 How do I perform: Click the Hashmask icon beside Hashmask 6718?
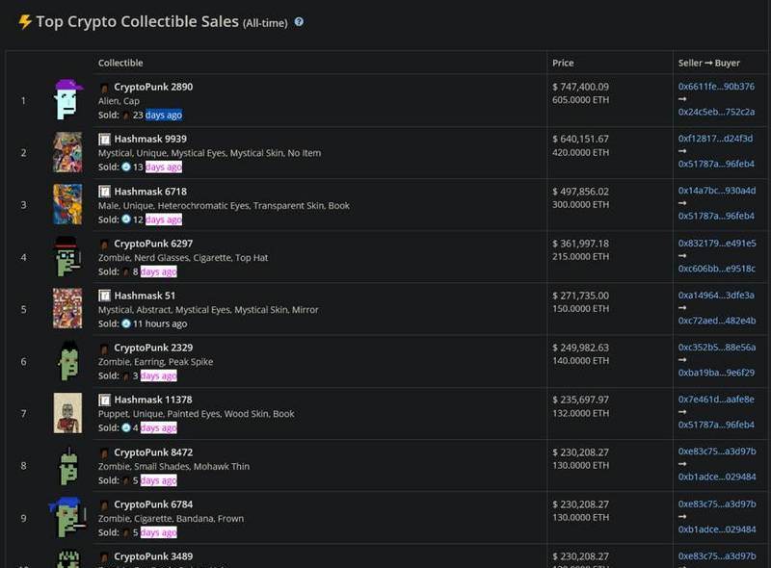tap(104, 192)
